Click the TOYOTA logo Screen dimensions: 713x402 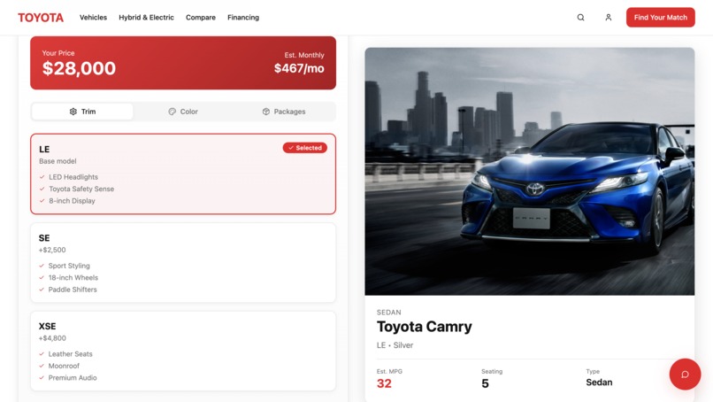[x=41, y=18]
